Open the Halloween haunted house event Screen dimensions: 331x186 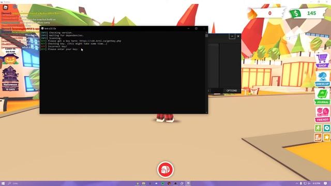[x=10, y=79]
